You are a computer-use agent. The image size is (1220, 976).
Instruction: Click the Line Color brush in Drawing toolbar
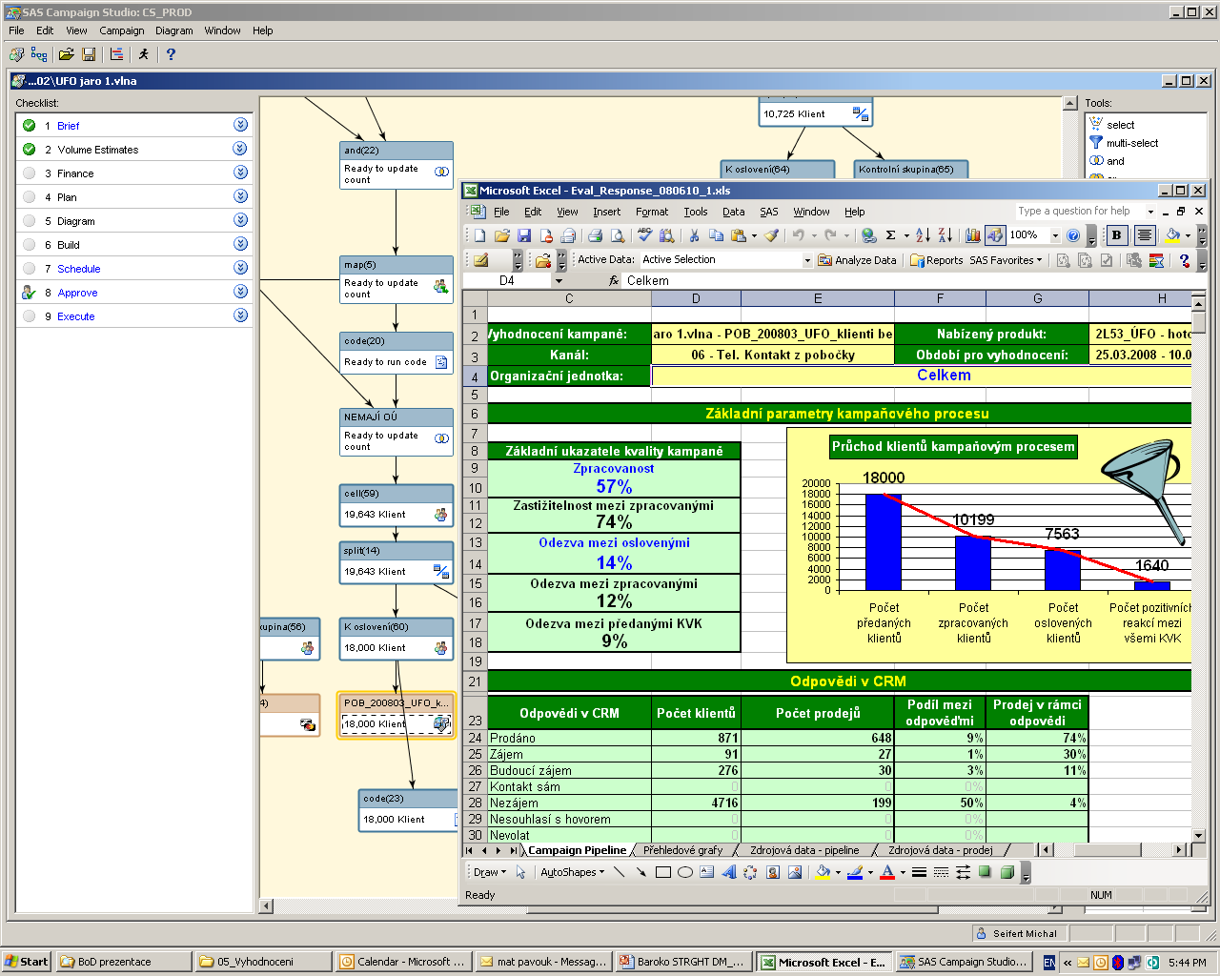click(x=855, y=872)
